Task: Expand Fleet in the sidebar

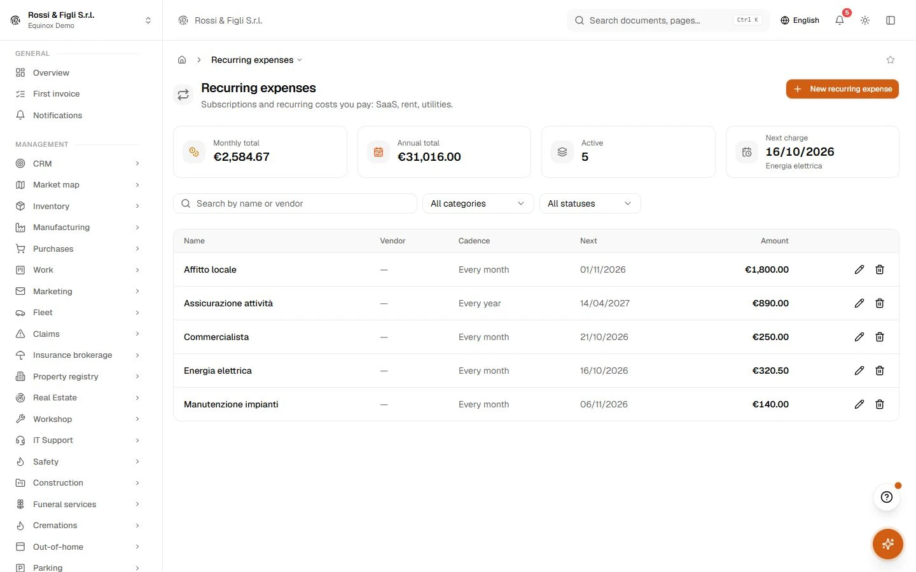Action: tap(78, 313)
